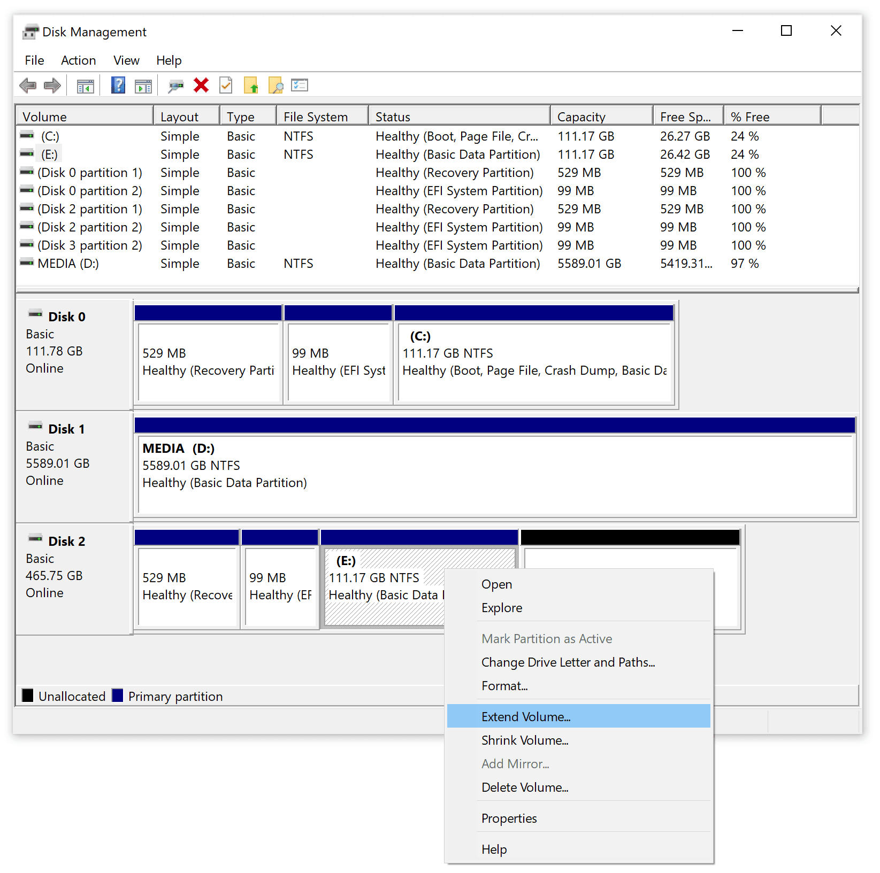Click the folder with magnifier icon
This screenshot has height=873, width=880.
[x=276, y=85]
